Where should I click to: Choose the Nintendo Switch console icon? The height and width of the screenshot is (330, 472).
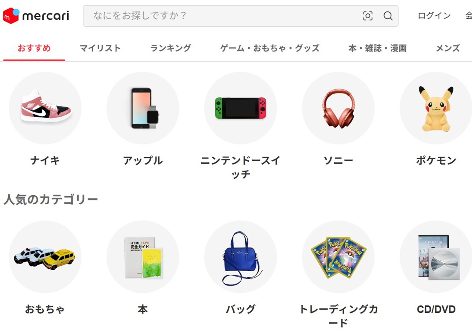click(x=241, y=108)
